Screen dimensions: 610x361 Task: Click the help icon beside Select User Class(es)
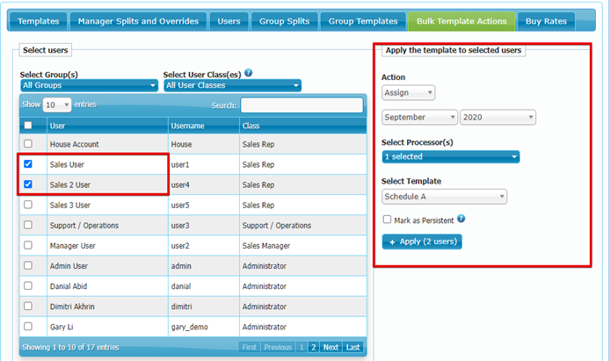tap(249, 73)
